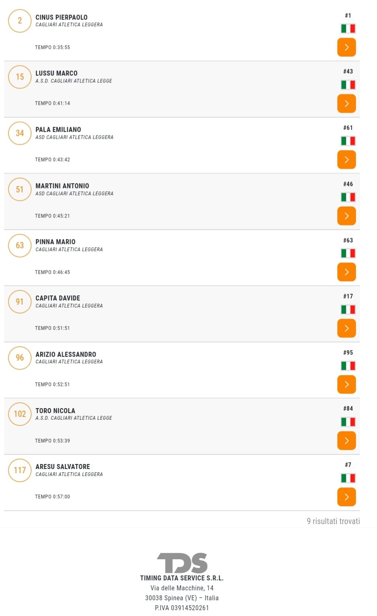
Task: Open details arrow for Aresu Salvatore
Action: coord(346,497)
